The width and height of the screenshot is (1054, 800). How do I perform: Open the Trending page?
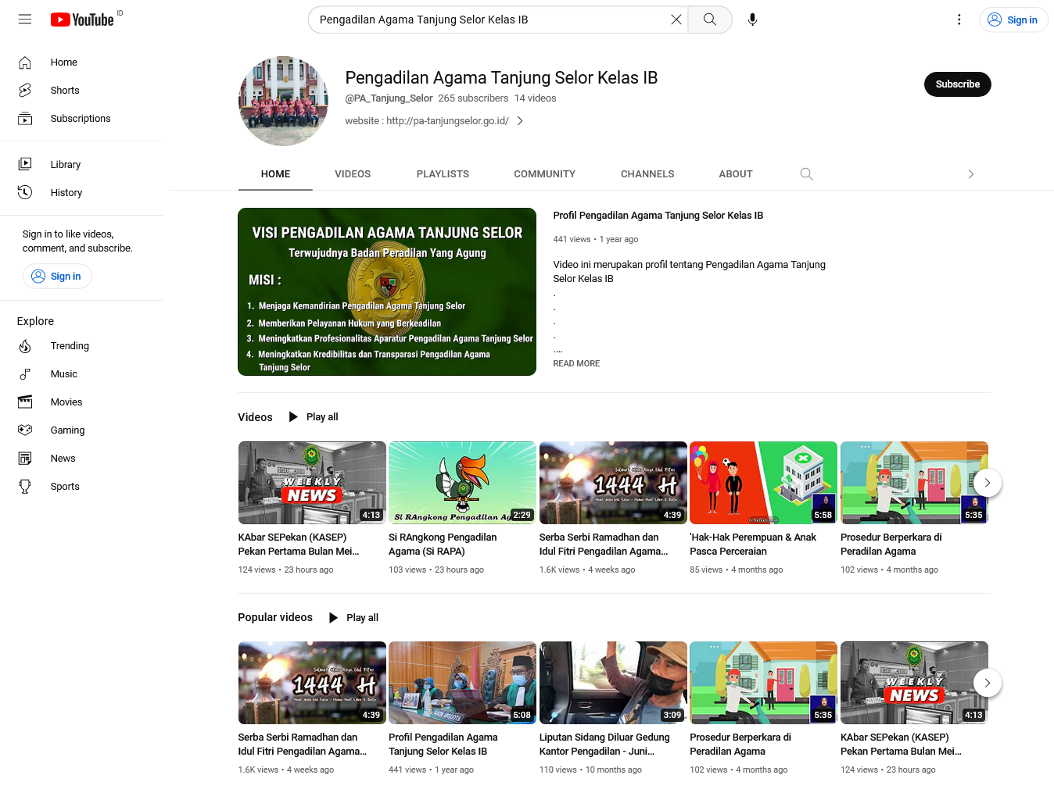point(70,345)
